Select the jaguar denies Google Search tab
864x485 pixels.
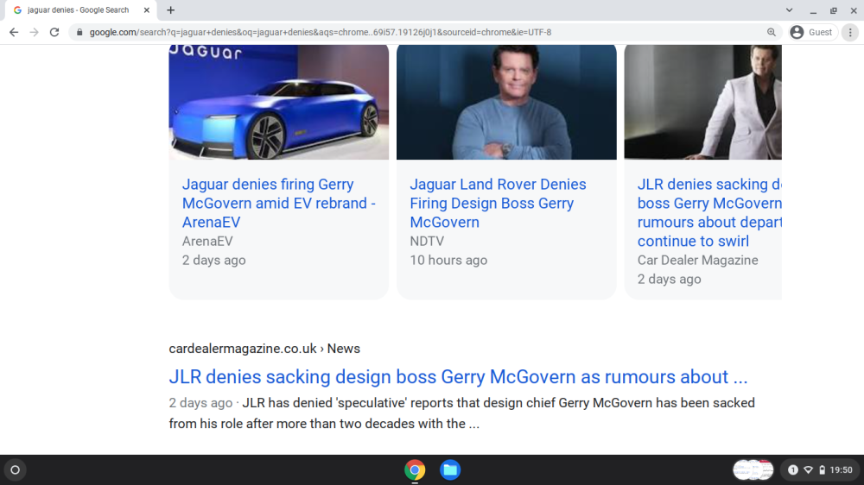point(79,9)
